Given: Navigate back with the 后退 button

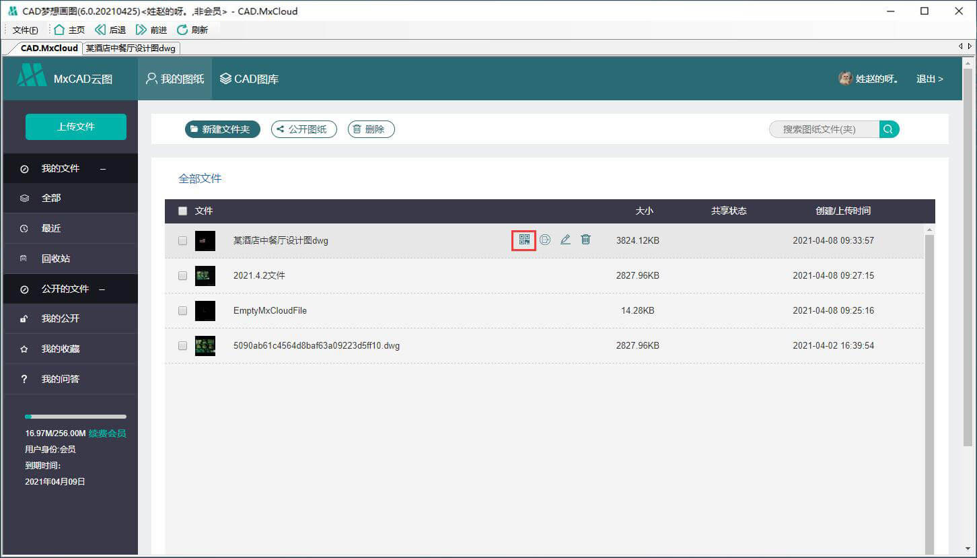Looking at the screenshot, I should [x=110, y=30].
